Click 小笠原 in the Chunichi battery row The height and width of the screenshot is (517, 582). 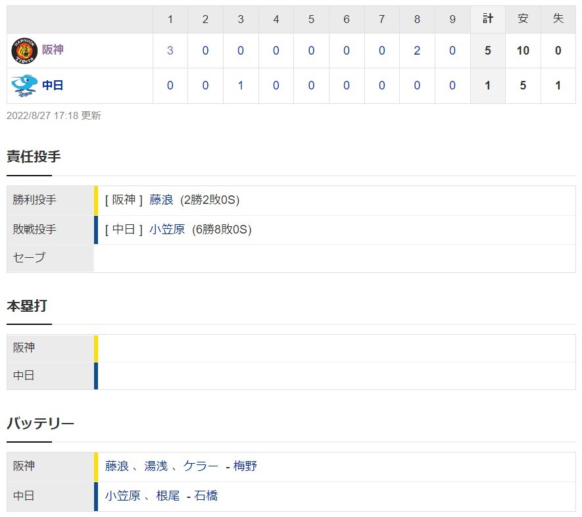[x=122, y=496]
